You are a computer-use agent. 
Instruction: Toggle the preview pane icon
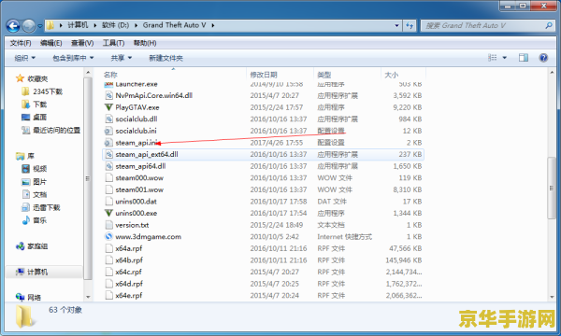tap(524, 58)
